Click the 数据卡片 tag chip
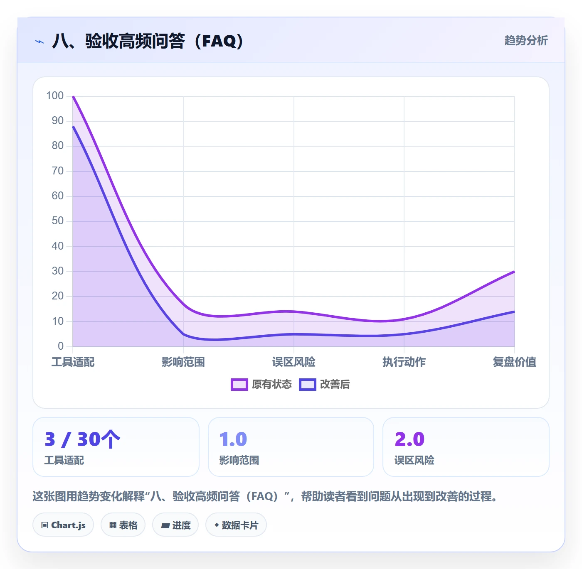This screenshot has width=582, height=569. pos(236,525)
